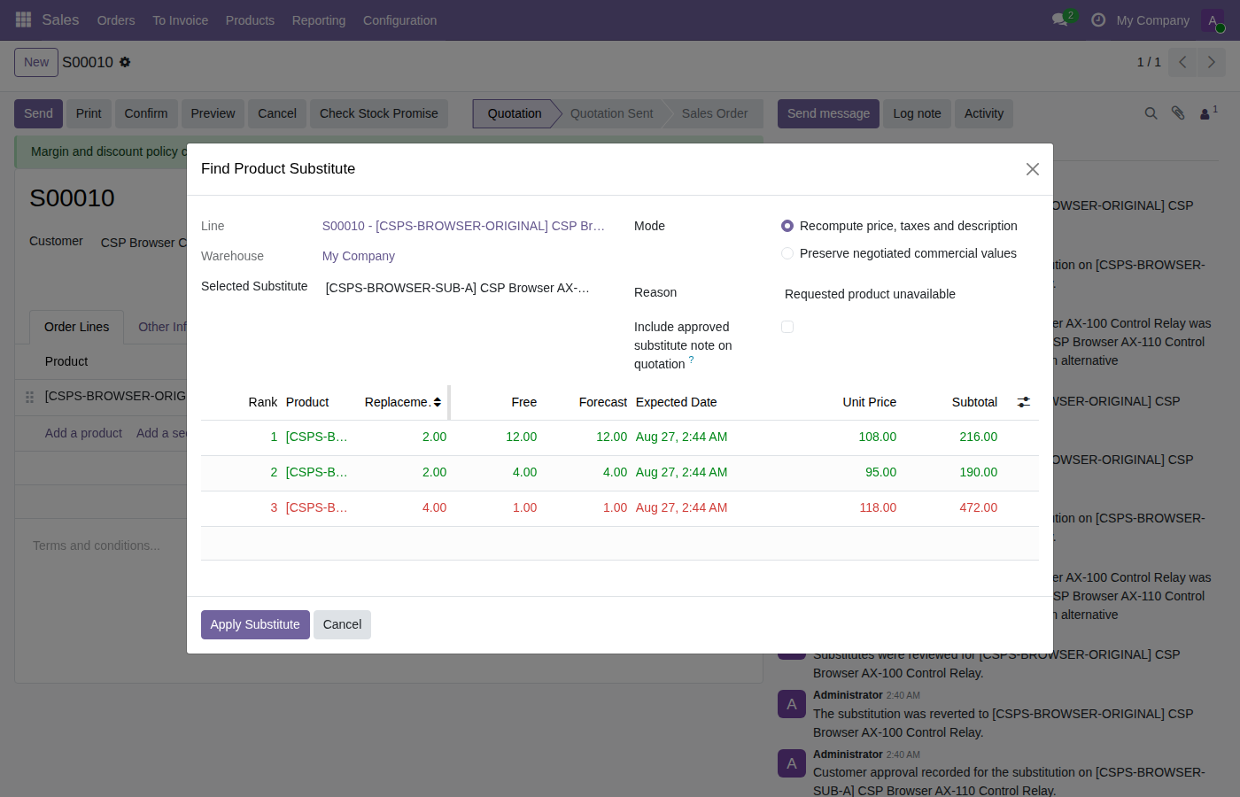Open attachments via the paperclip icon
This screenshot has width=1240, height=797.
click(x=1178, y=113)
